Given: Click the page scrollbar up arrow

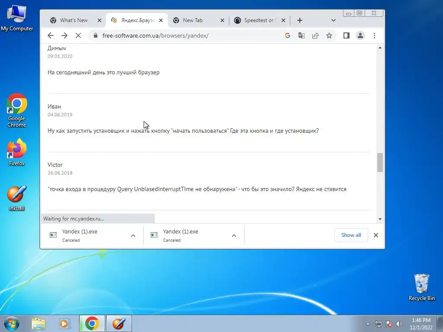Looking at the screenshot, I should click(x=380, y=48).
